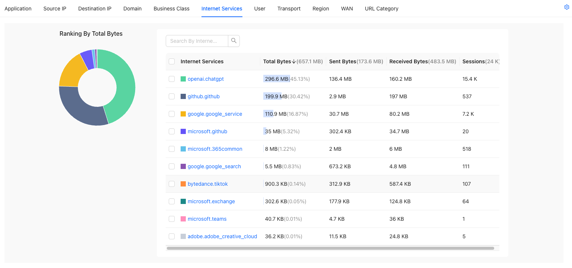Image resolution: width=572 pixels, height=268 pixels.
Task: Open the microsoft.github link
Action: [x=207, y=131]
